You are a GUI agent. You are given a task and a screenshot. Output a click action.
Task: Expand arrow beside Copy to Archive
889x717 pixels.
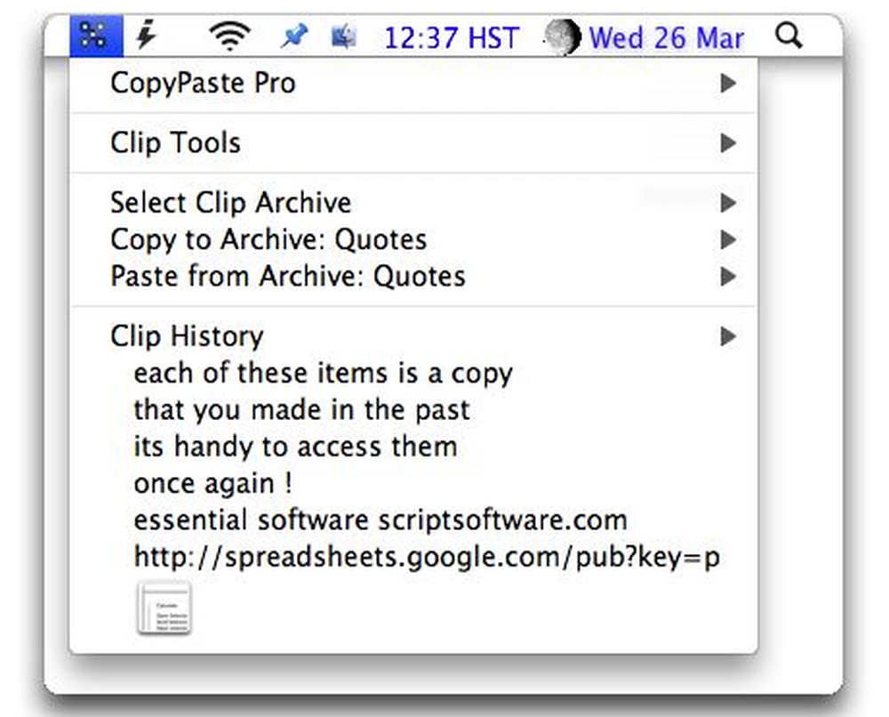click(729, 239)
